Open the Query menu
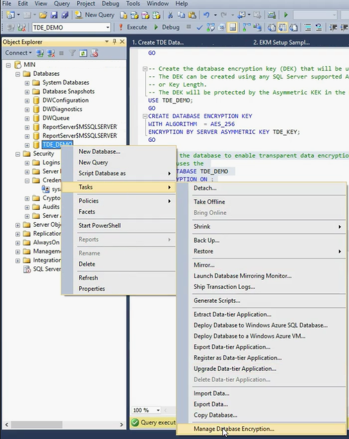 (62, 4)
